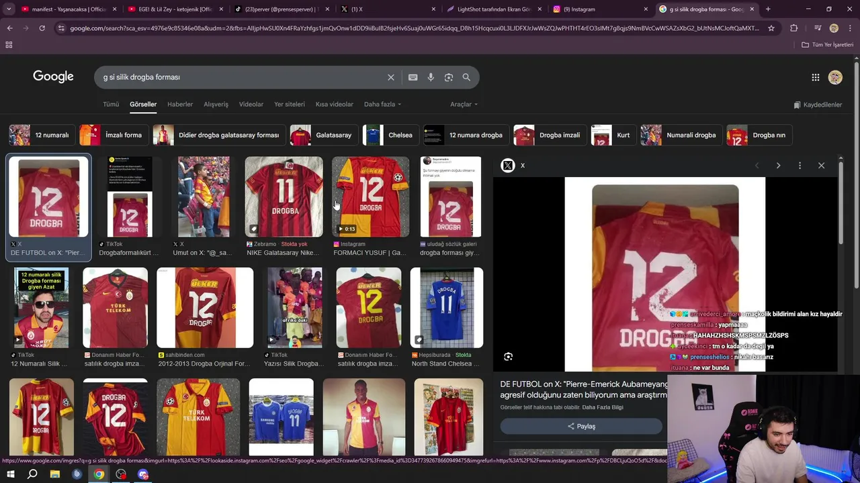860x483 pixels.
Task: Open Windows Start menu
Action: point(11,474)
